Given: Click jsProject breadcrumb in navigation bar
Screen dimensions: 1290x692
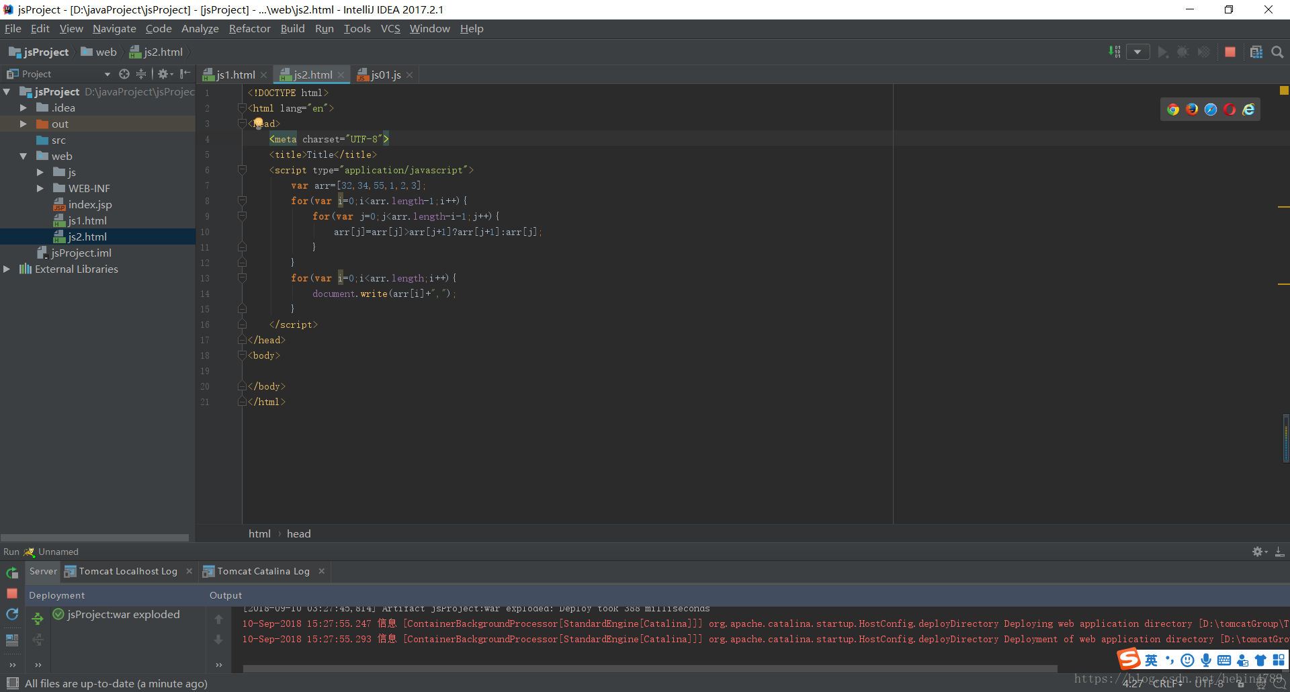Looking at the screenshot, I should coord(39,52).
